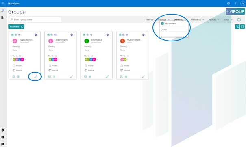Open the settings gear in left sidebar

click(3, 130)
